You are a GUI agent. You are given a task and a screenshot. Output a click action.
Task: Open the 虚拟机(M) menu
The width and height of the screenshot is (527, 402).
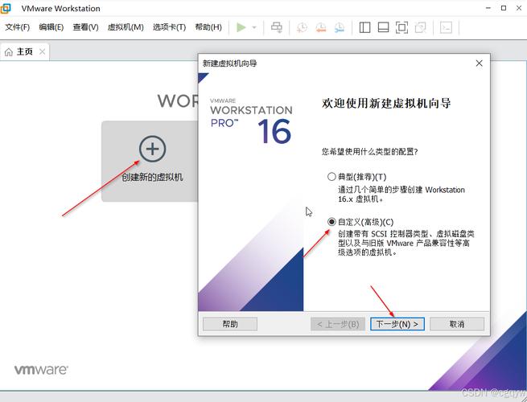[x=126, y=27]
